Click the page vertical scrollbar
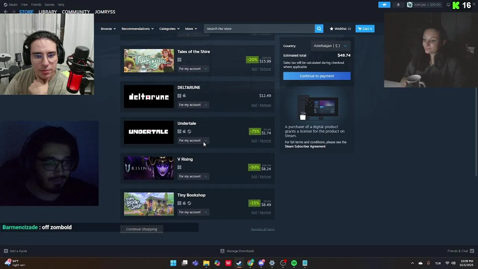This screenshot has width=478, height=269. pos(476,132)
